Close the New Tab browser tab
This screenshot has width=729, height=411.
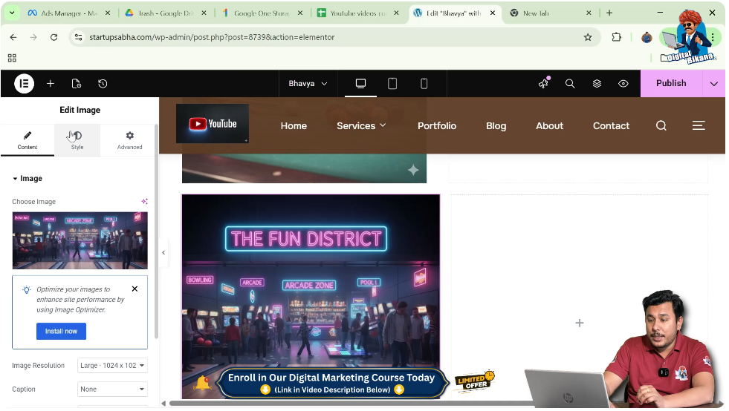click(589, 13)
